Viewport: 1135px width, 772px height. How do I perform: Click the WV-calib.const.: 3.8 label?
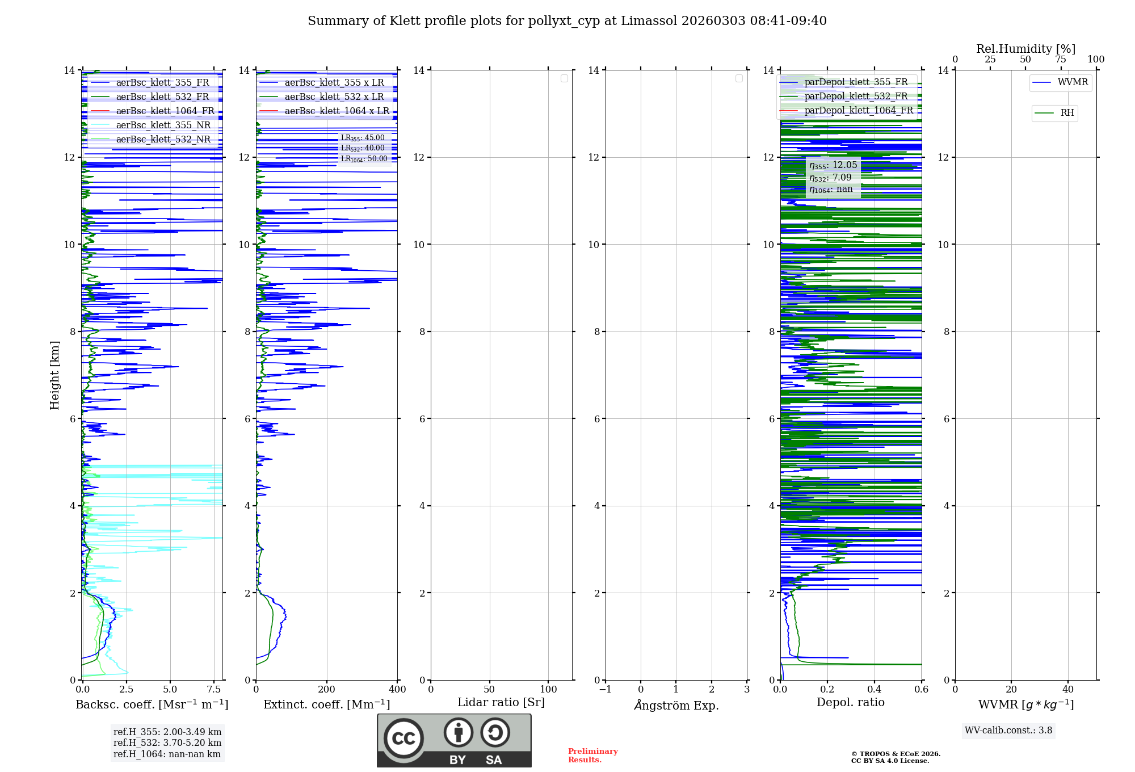pos(1008,731)
